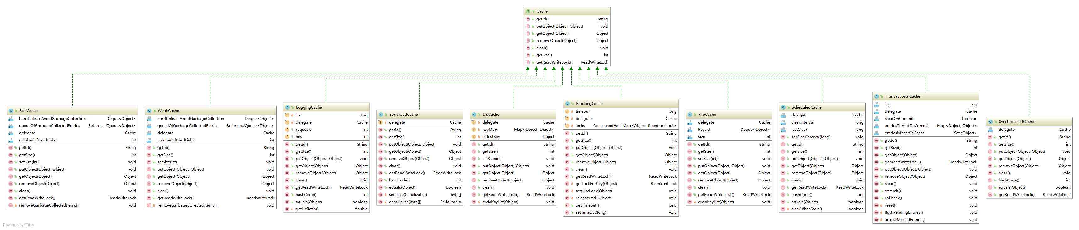
Task: Click the interface icon beside the Cache title
Action: click(x=528, y=11)
